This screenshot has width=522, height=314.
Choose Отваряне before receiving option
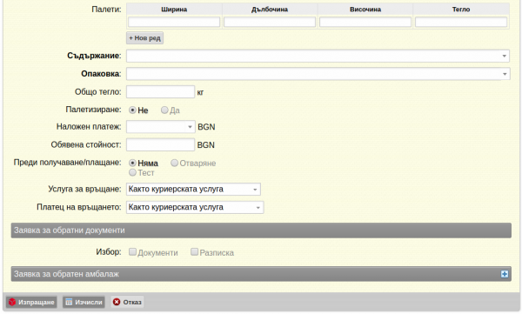[175, 163]
